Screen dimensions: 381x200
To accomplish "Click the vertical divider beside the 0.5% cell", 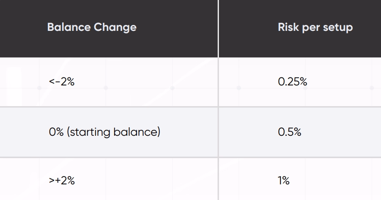I will point(218,132).
